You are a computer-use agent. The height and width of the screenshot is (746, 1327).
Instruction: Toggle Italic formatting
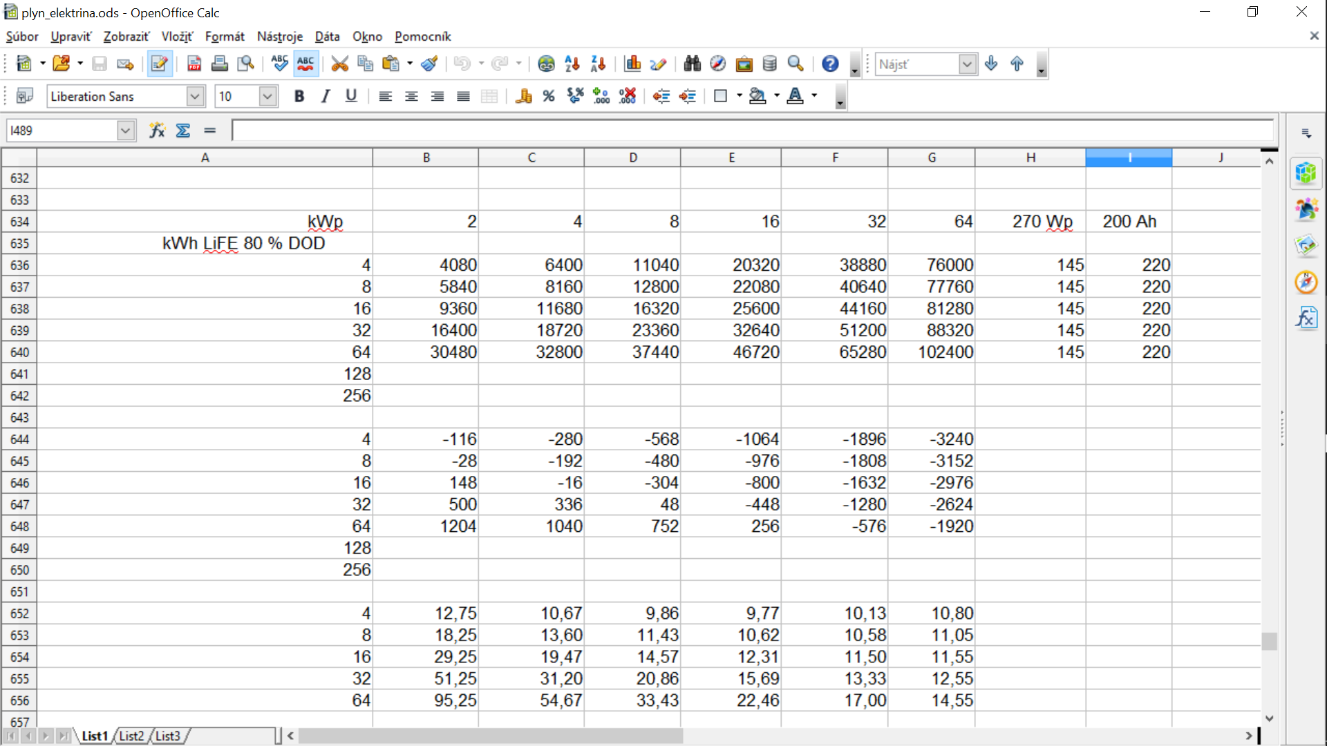325,97
